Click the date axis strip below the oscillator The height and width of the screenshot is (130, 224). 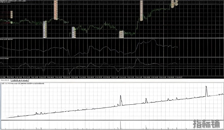(x=91, y=77)
